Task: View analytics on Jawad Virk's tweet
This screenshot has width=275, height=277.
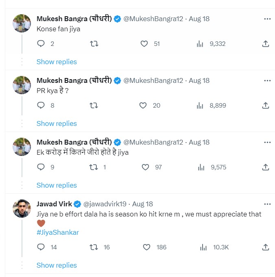Action: click(203, 247)
